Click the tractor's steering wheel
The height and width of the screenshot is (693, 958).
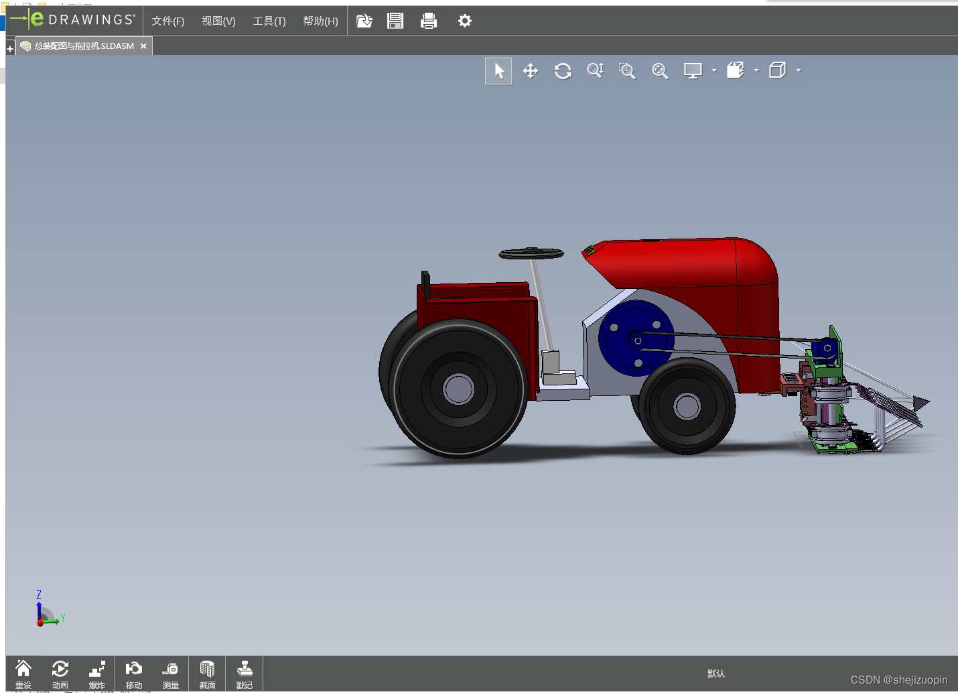[x=531, y=253]
